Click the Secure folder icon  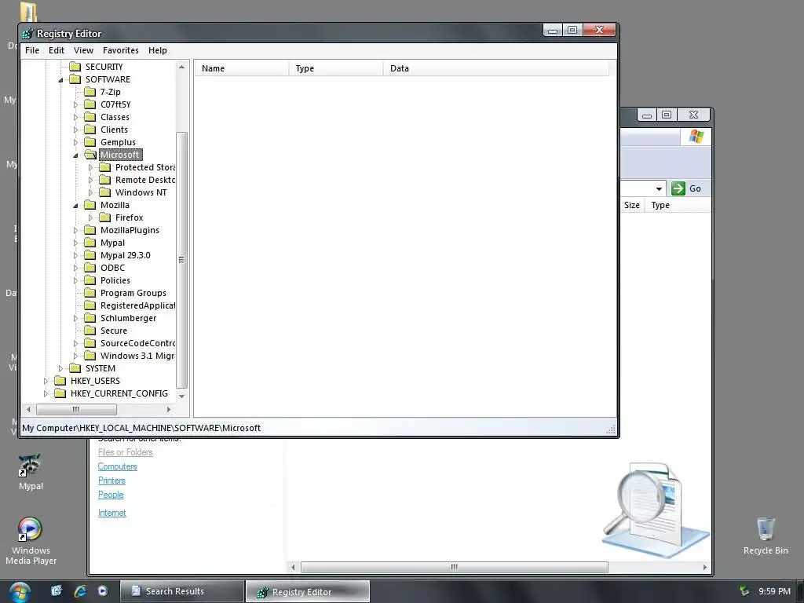click(90, 331)
